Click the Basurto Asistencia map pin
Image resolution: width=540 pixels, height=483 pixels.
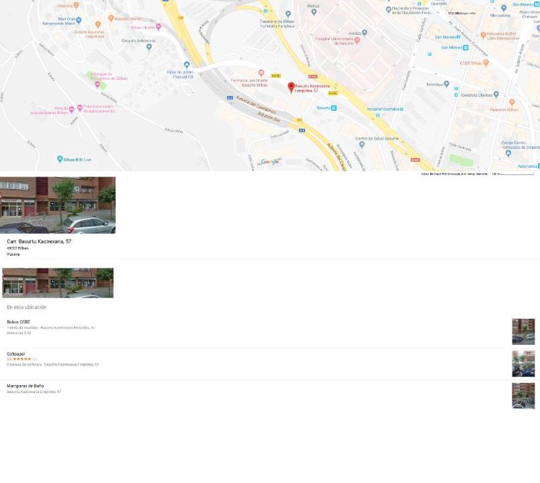click(149, 47)
